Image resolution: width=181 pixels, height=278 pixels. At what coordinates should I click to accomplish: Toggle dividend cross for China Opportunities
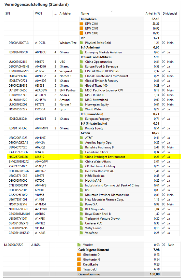(x=163, y=62)
